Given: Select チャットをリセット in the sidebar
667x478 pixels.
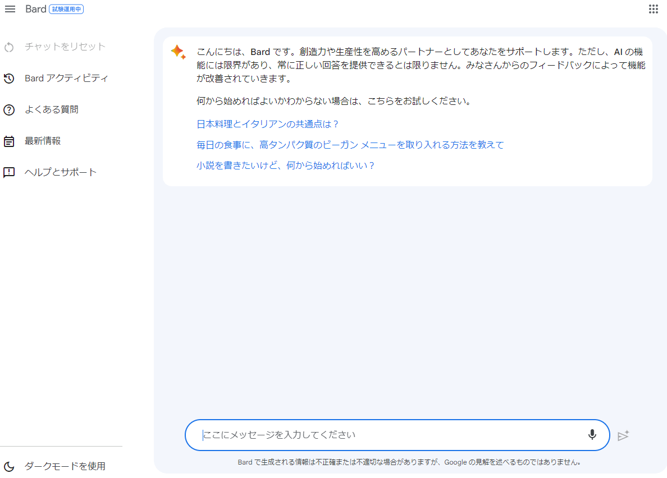Looking at the screenshot, I should [65, 47].
